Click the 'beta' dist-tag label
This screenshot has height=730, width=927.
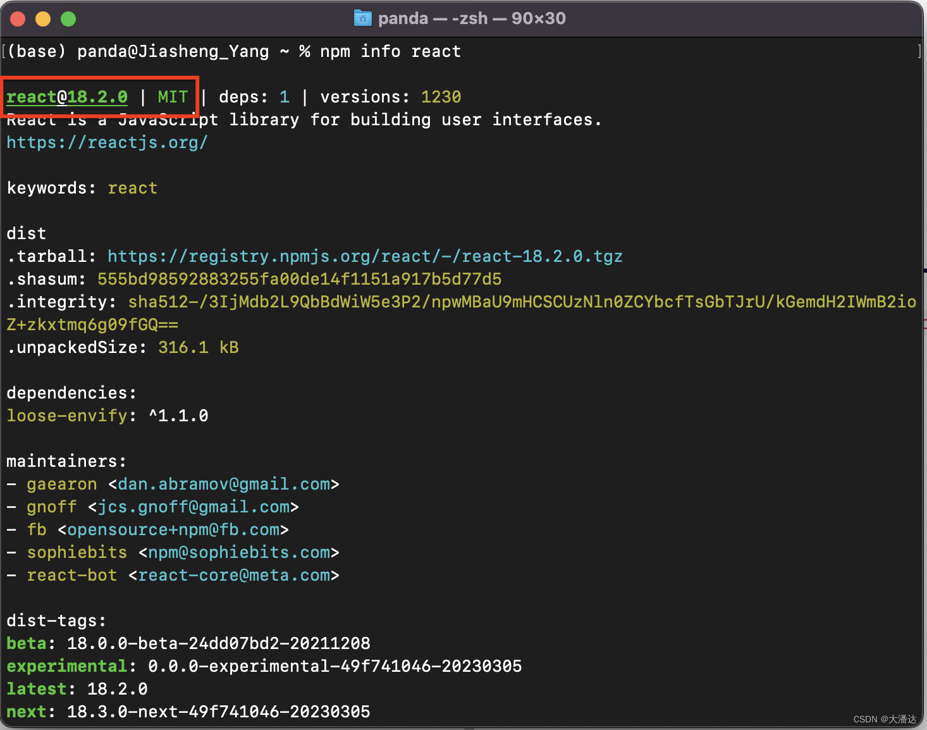(27, 643)
